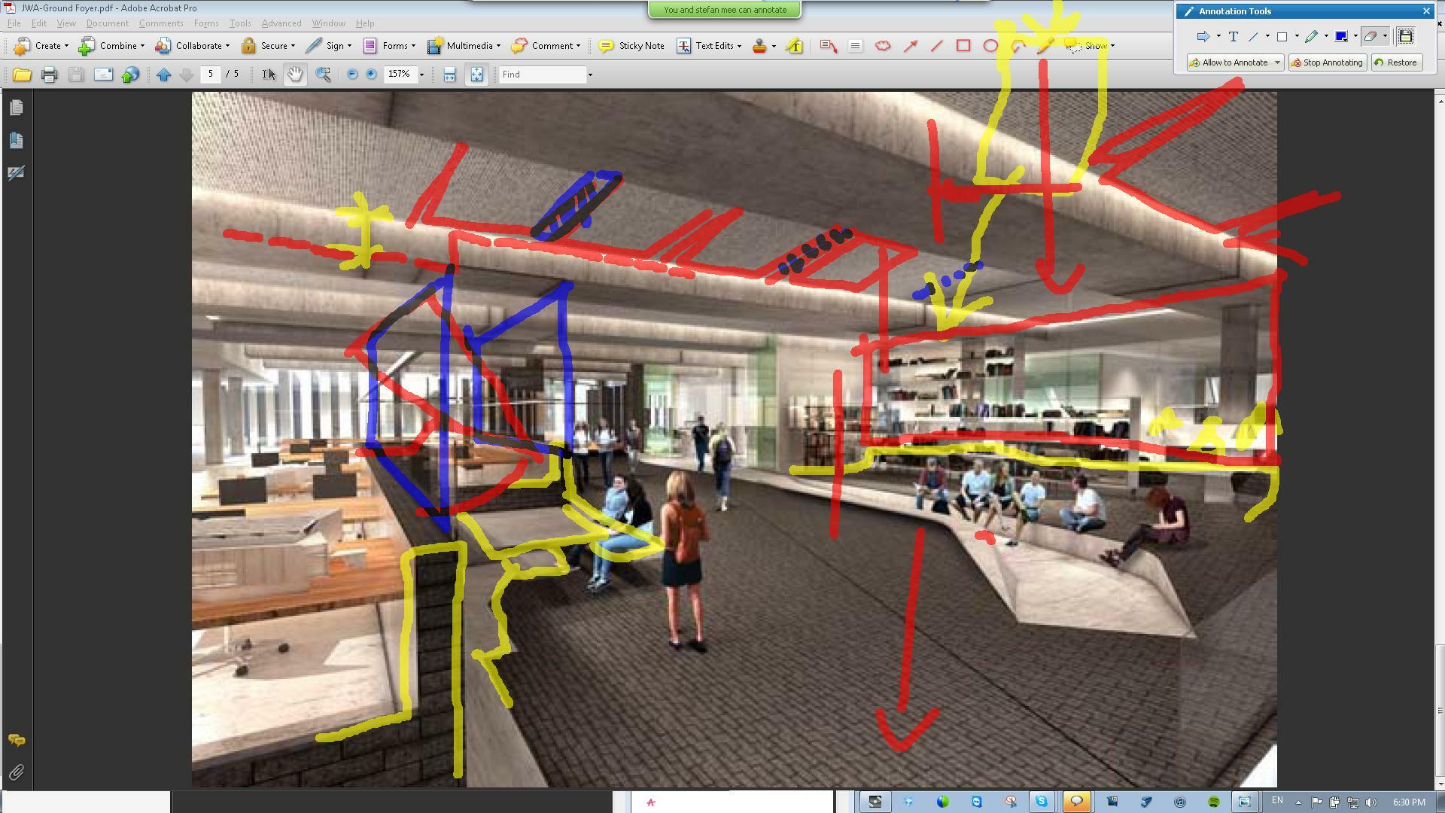
Task: Click the Restore button
Action: point(1396,62)
